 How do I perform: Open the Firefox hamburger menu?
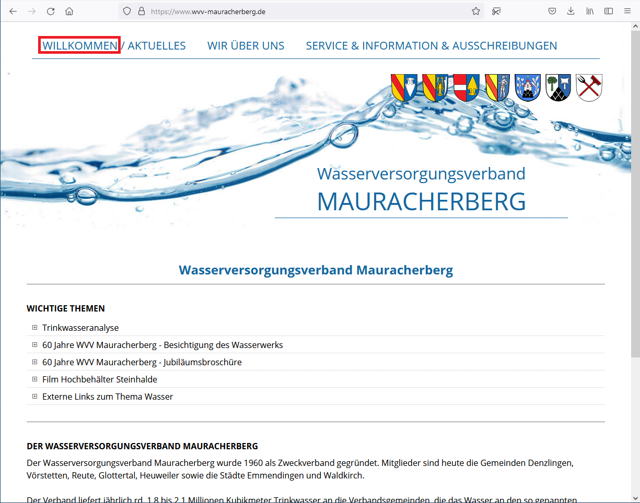627,11
